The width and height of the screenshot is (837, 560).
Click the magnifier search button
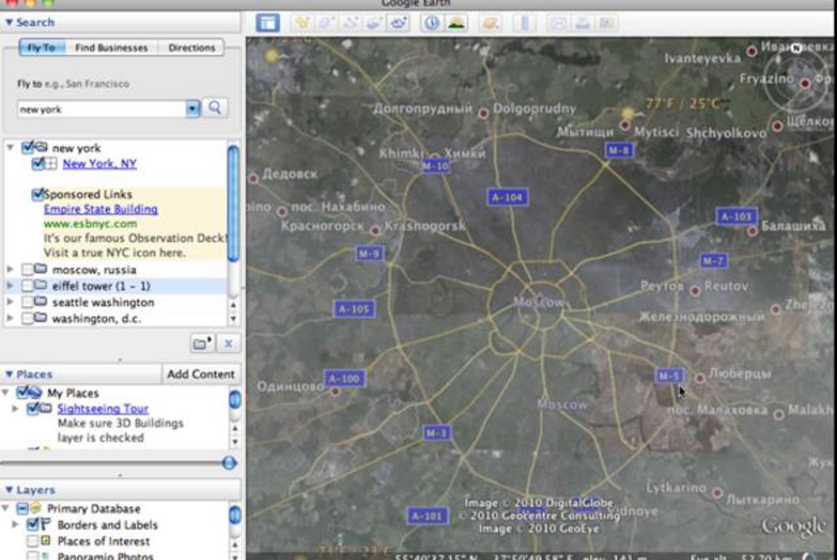(215, 108)
